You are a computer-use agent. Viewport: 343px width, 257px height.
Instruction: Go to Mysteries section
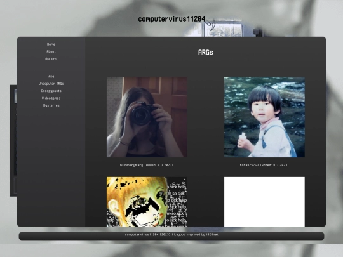pyautogui.click(x=51, y=105)
